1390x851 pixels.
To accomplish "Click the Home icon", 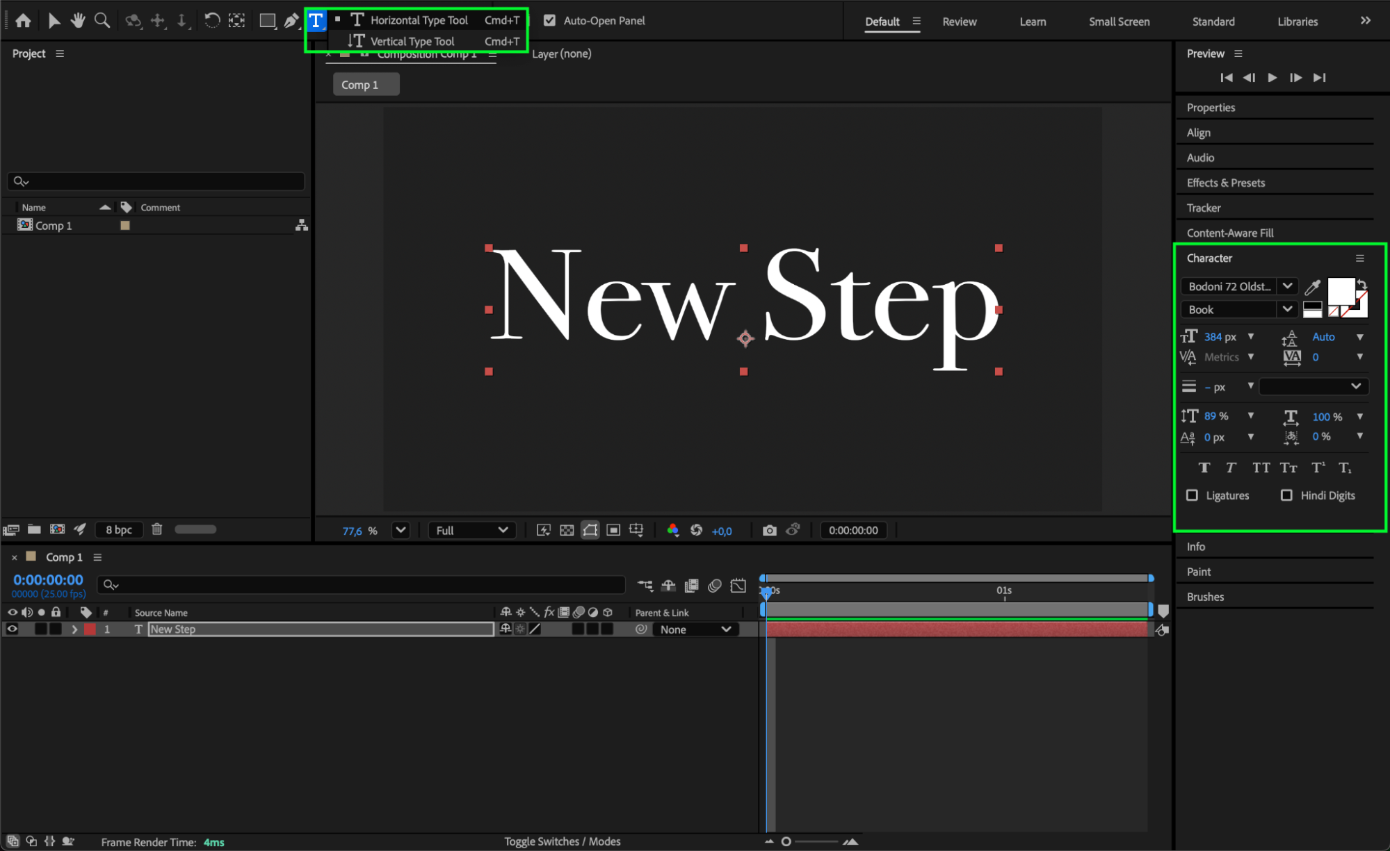I will point(23,20).
